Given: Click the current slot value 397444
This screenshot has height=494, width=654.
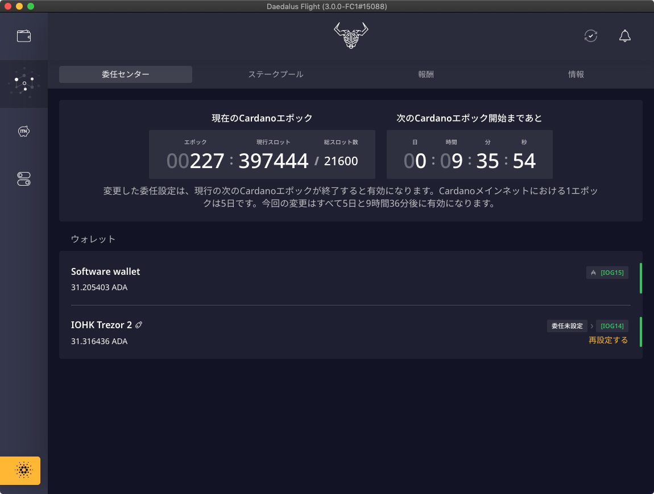Looking at the screenshot, I should (273, 161).
